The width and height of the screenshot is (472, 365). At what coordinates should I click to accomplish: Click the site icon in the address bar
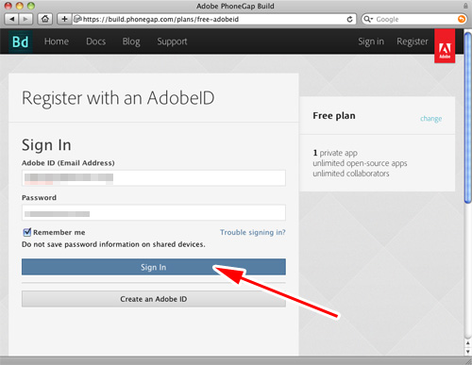[x=77, y=19]
